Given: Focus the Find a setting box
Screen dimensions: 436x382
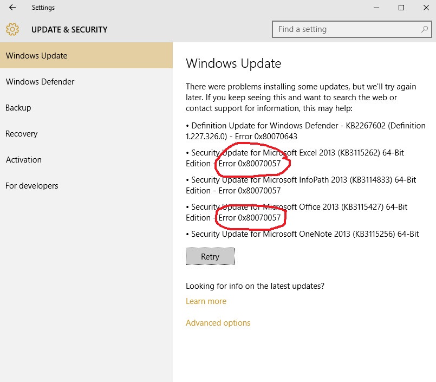Looking at the screenshot, I should click(x=352, y=29).
